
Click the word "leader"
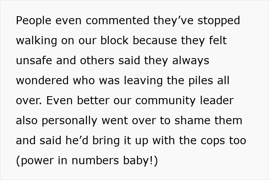pos(217,100)
